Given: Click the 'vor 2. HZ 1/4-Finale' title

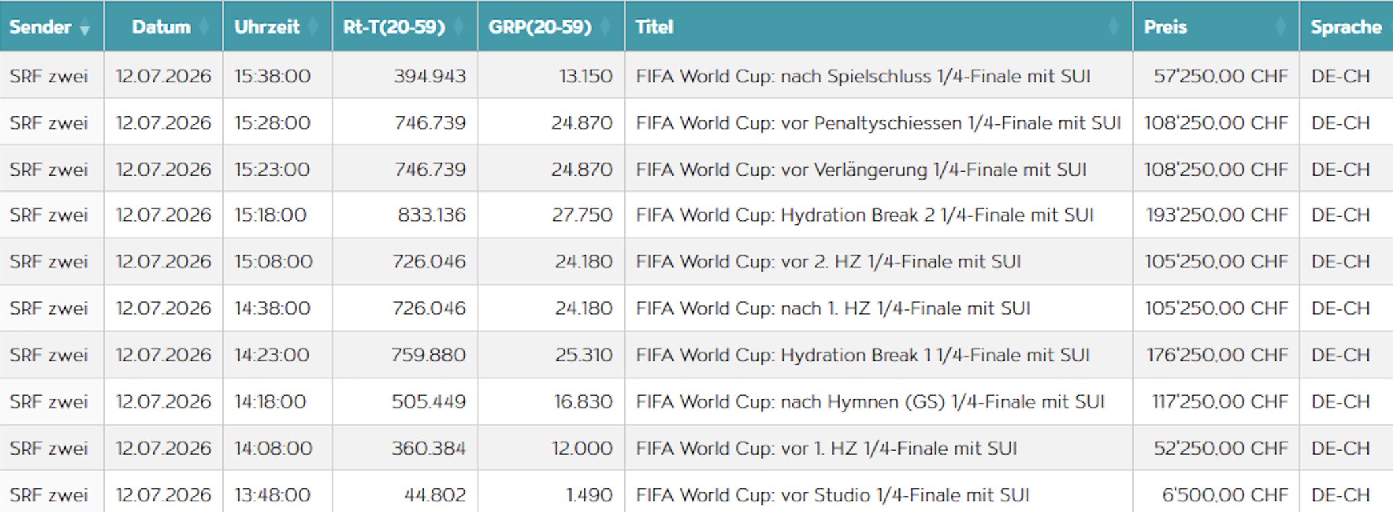Looking at the screenshot, I should coord(828,261).
